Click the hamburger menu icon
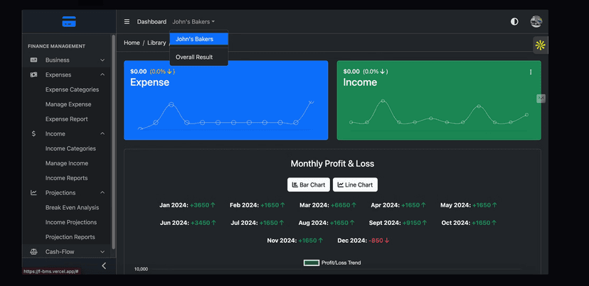This screenshot has height=286, width=589. click(127, 22)
